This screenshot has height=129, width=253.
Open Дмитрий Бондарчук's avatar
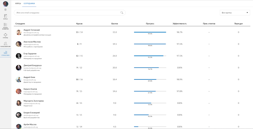[x=19, y=68]
